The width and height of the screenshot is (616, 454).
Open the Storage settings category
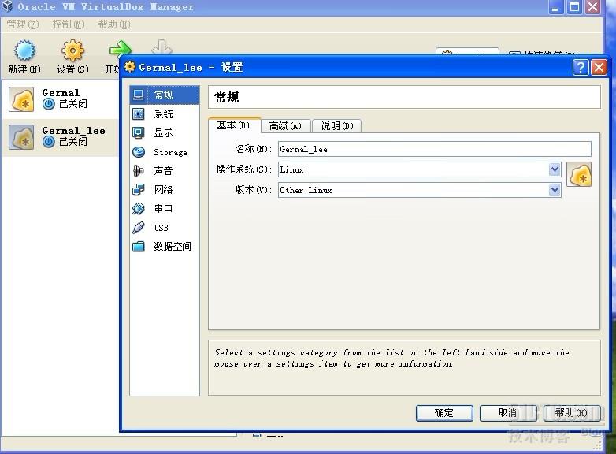(165, 151)
